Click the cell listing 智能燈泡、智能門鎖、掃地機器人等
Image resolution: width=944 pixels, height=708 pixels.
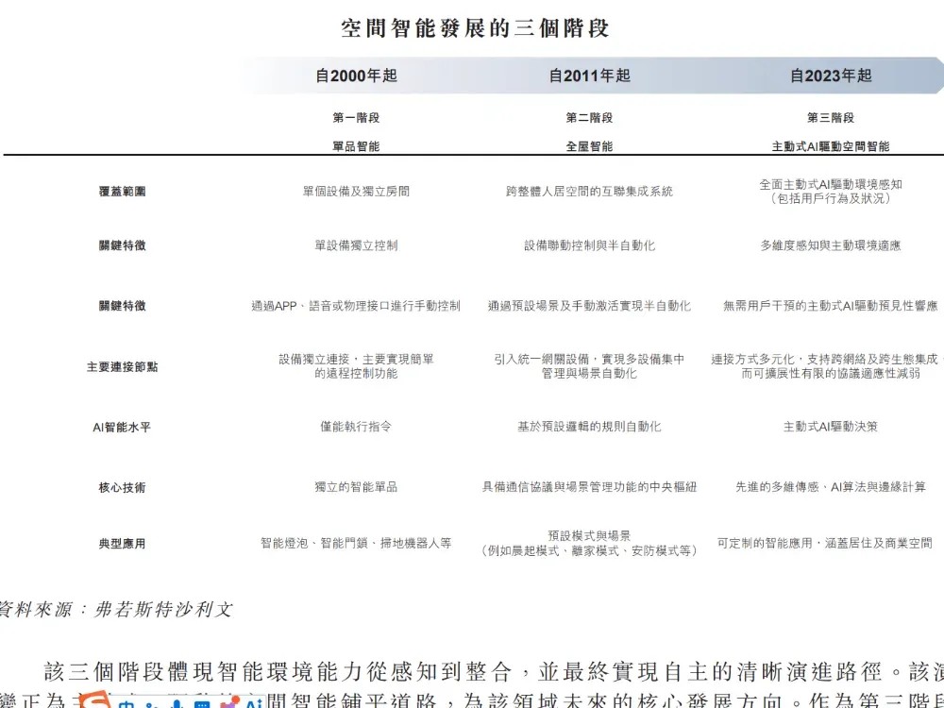pyautogui.click(x=357, y=544)
